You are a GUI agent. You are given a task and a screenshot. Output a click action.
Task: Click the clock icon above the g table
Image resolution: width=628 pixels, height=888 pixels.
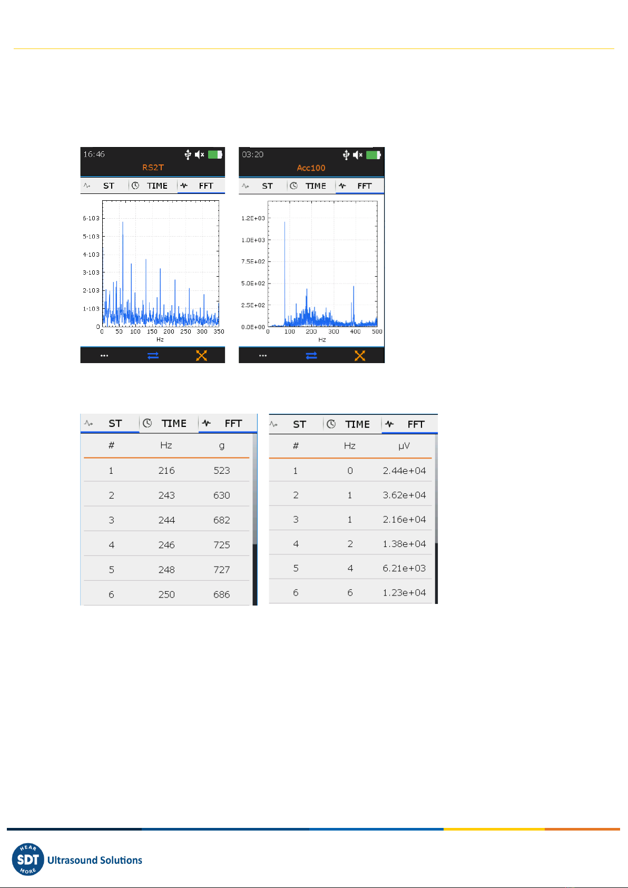[148, 423]
